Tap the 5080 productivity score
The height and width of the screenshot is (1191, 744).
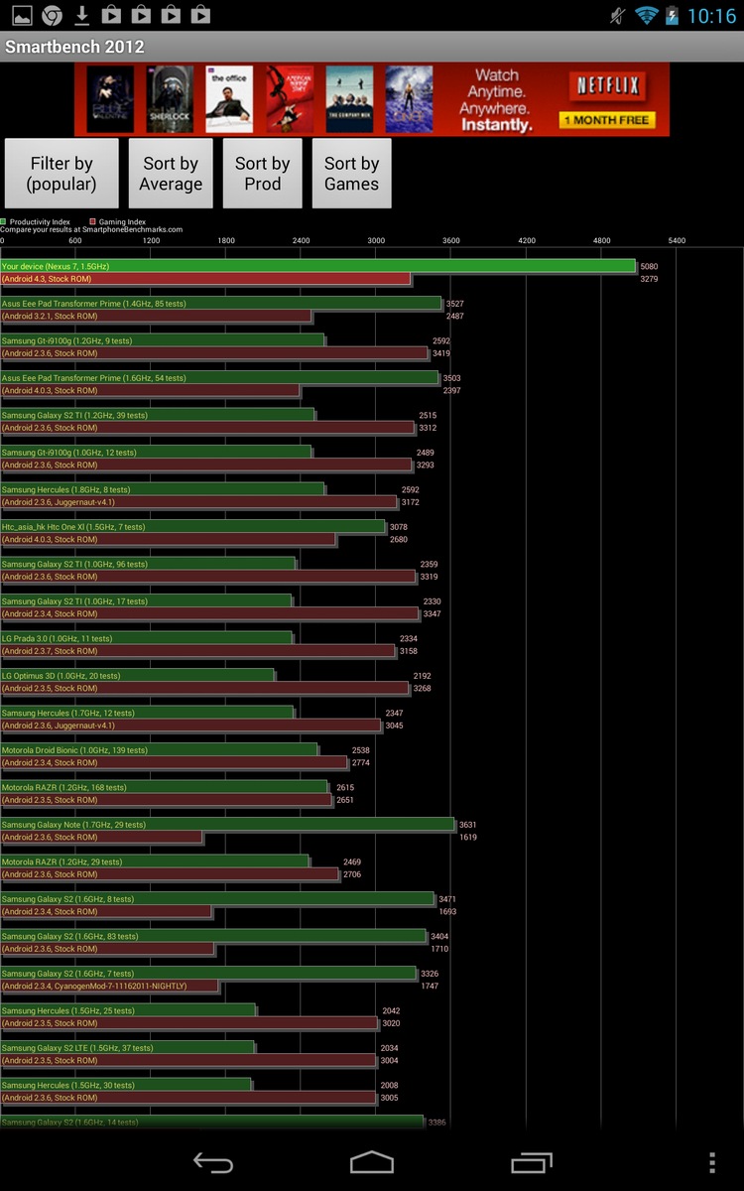click(x=649, y=267)
